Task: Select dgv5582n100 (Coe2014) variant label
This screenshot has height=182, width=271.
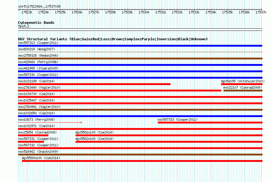Action: [x=94, y=139]
